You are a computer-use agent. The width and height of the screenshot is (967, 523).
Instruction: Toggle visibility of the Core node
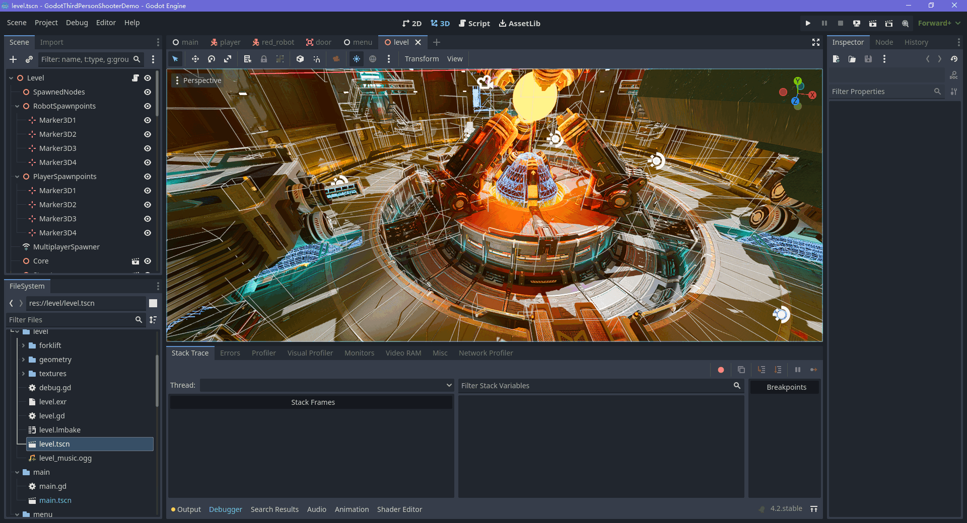[x=148, y=261]
